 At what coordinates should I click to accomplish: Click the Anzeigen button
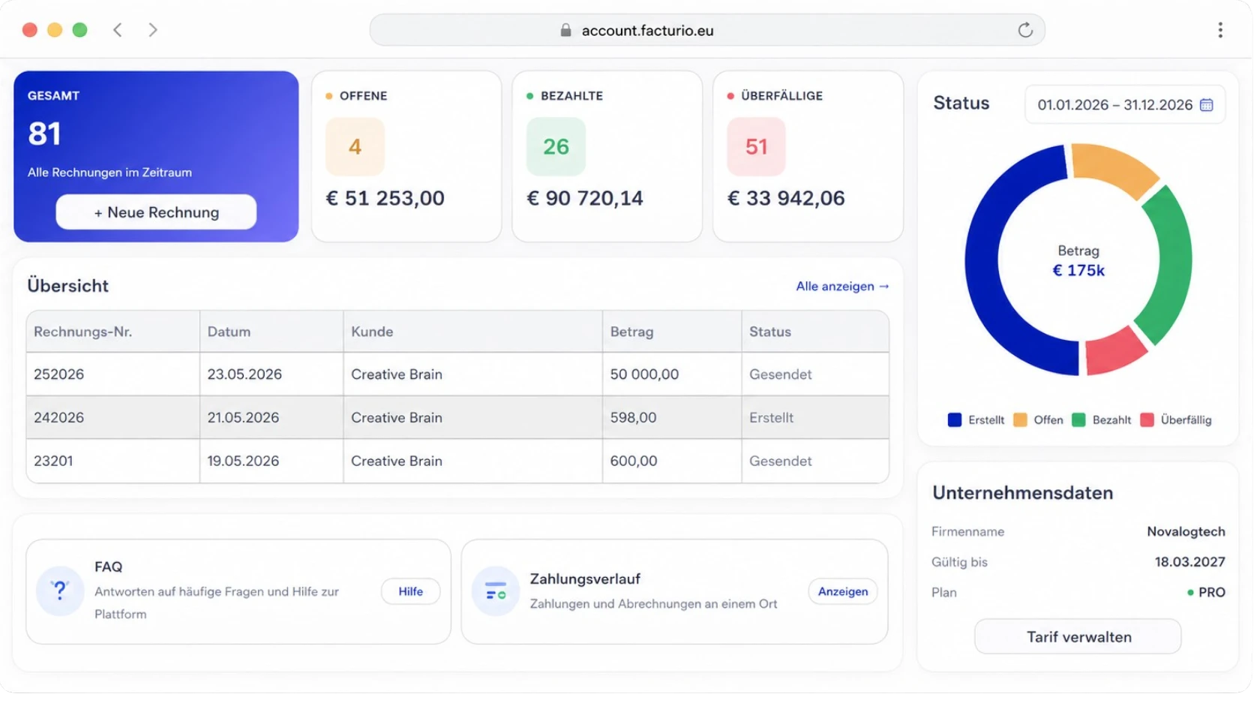(843, 591)
